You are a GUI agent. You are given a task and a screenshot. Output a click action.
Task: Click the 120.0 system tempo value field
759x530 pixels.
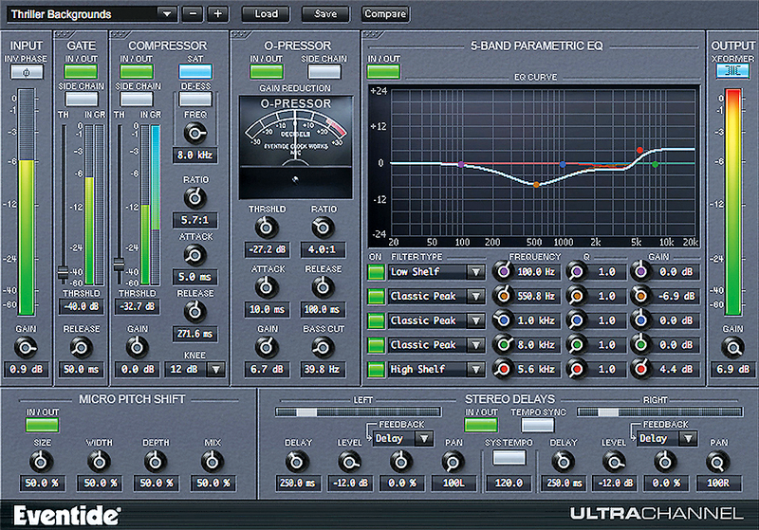[x=509, y=483]
